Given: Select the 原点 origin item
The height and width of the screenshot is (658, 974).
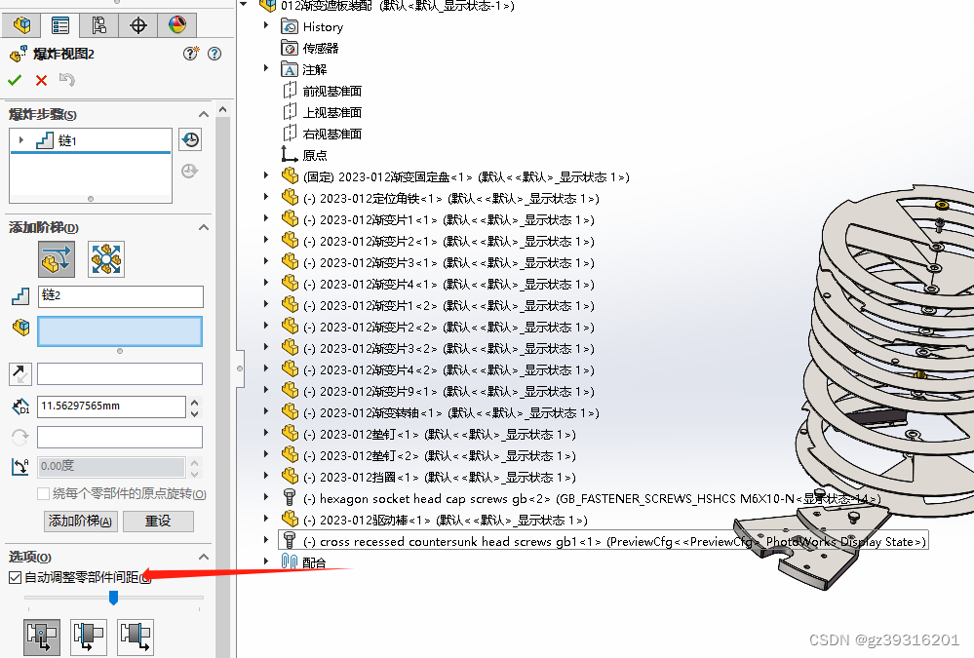Looking at the screenshot, I should click(314, 155).
